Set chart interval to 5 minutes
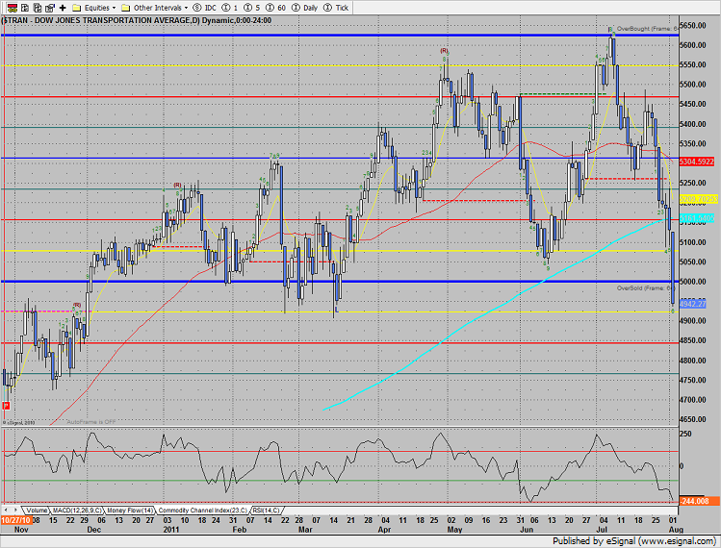 click(x=252, y=8)
